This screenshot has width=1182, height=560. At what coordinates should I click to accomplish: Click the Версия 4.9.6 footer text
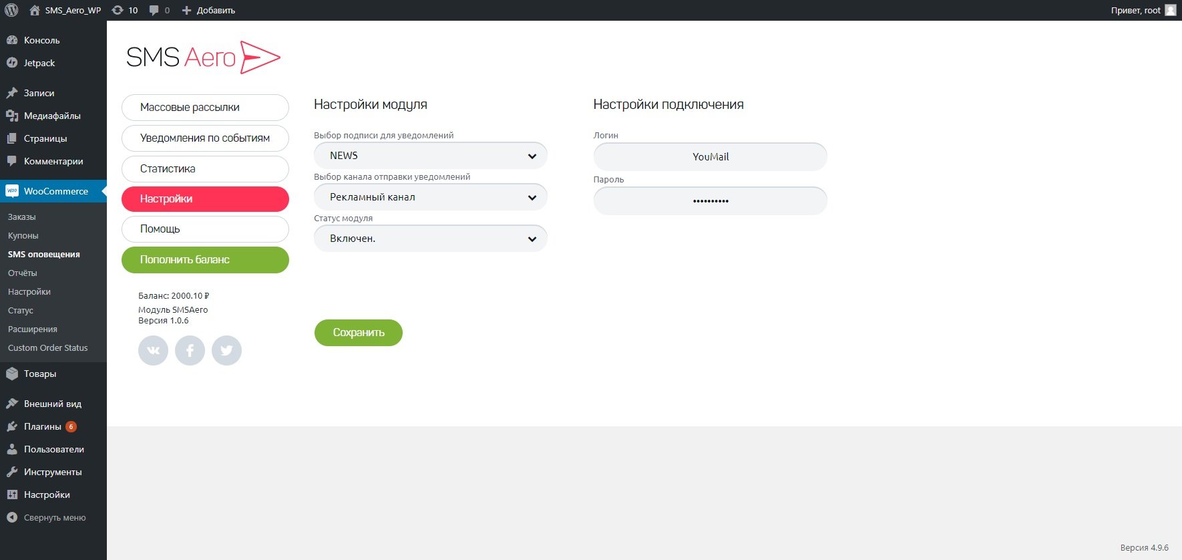pyautogui.click(x=1145, y=548)
